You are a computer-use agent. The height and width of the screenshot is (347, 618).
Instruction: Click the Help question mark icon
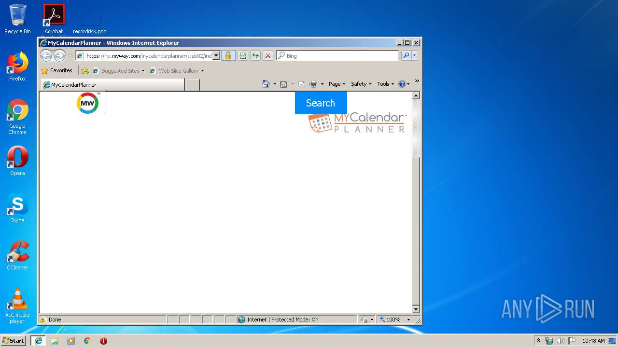[402, 84]
